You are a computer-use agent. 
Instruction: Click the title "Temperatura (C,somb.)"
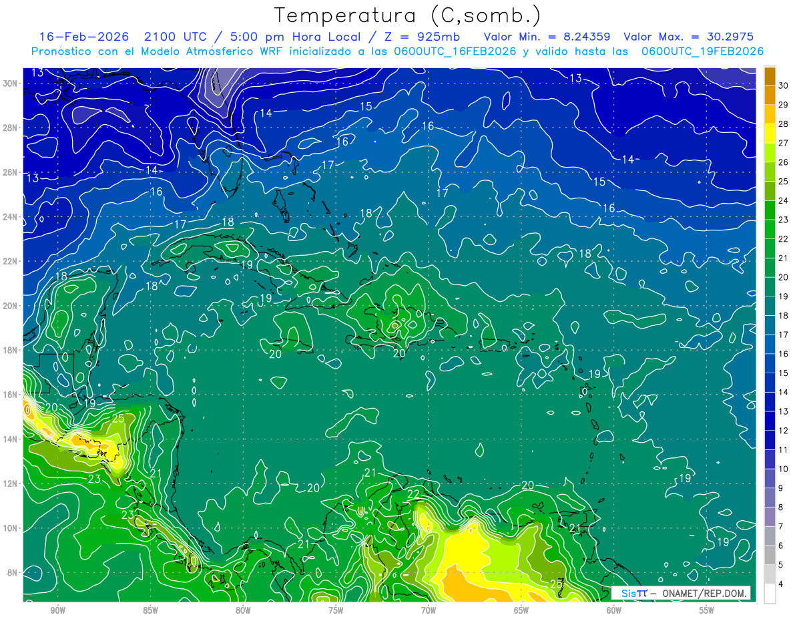click(408, 16)
